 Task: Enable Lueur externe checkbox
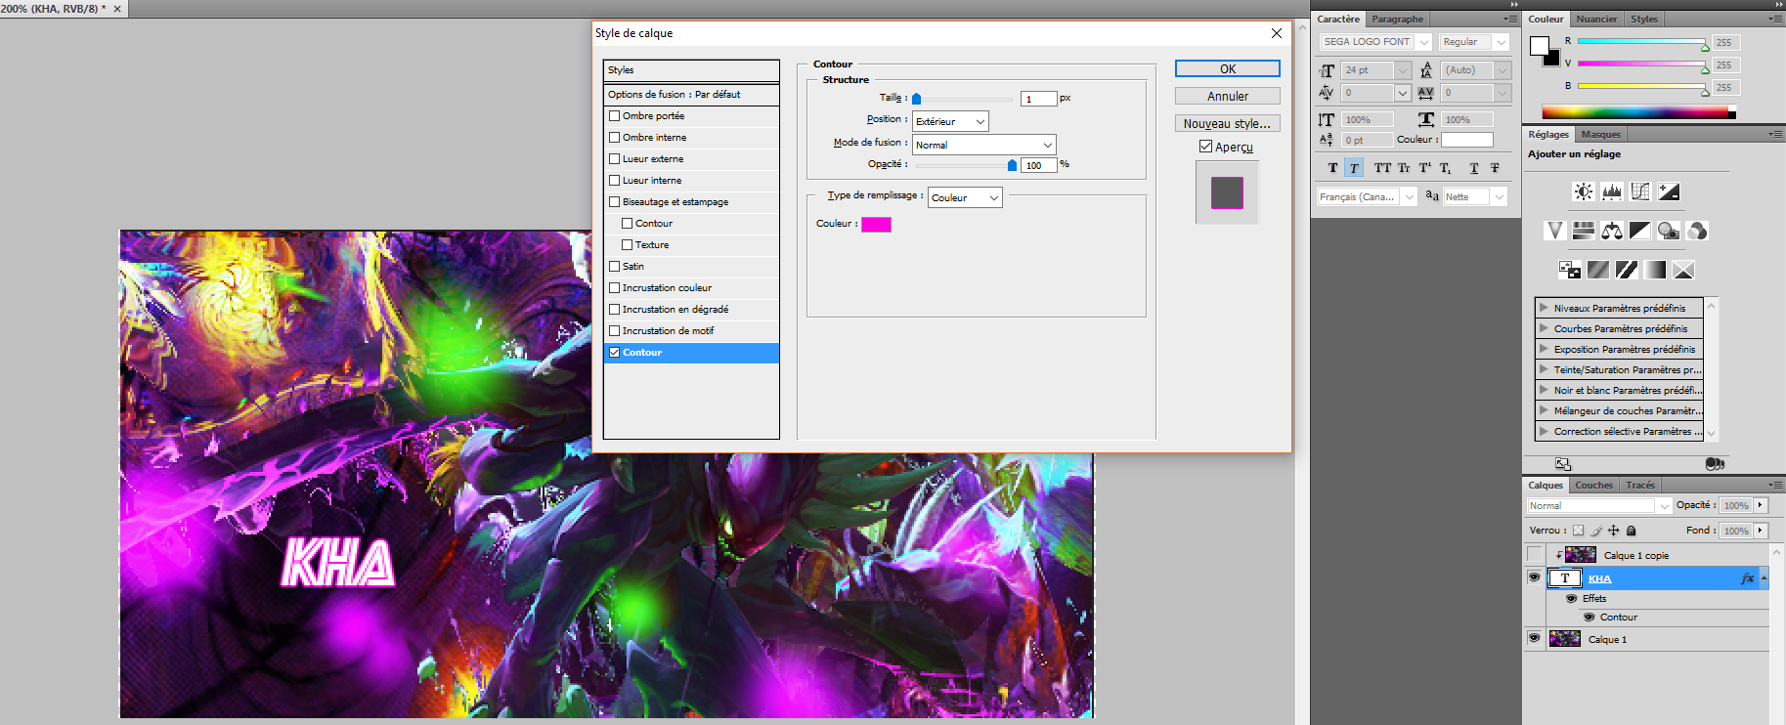click(614, 158)
